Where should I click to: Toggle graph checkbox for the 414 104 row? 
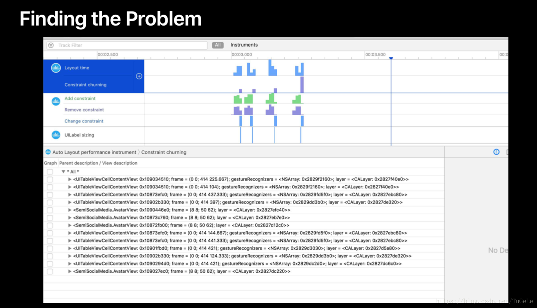[50, 187]
